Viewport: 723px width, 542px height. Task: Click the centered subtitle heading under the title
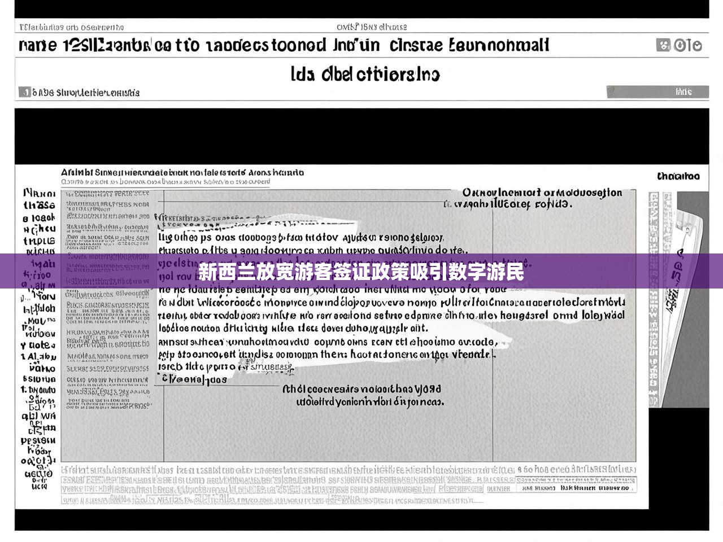[365, 74]
